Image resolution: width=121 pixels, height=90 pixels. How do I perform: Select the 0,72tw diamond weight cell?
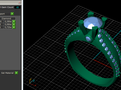point(8,27)
